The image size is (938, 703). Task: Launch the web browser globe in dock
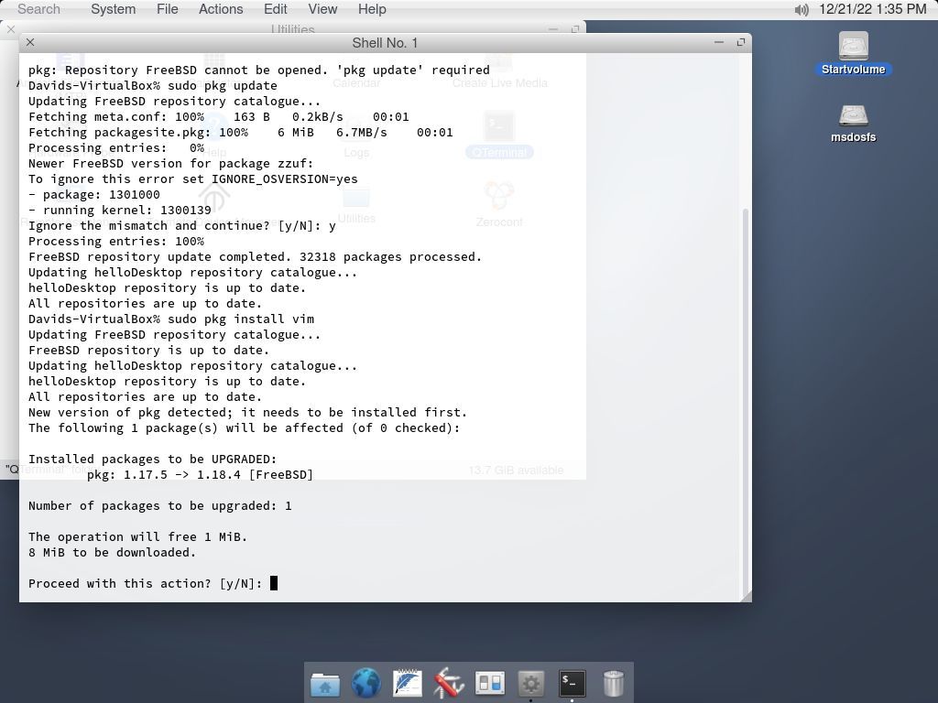tap(366, 683)
